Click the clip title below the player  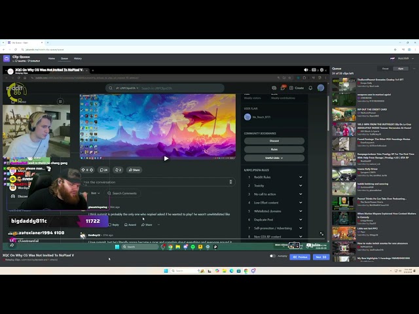click(x=38, y=255)
